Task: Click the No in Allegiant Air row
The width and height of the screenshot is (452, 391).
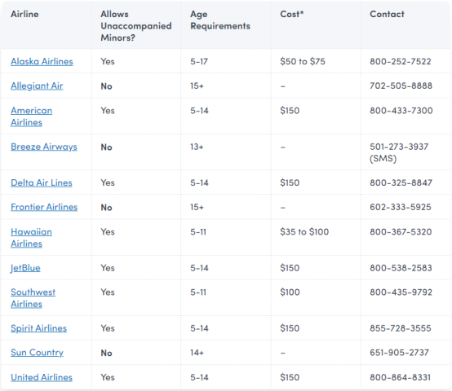Action: (106, 86)
